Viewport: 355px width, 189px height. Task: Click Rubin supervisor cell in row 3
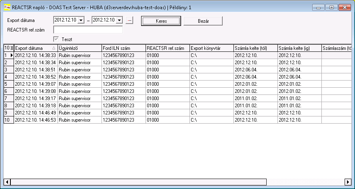click(x=80, y=70)
